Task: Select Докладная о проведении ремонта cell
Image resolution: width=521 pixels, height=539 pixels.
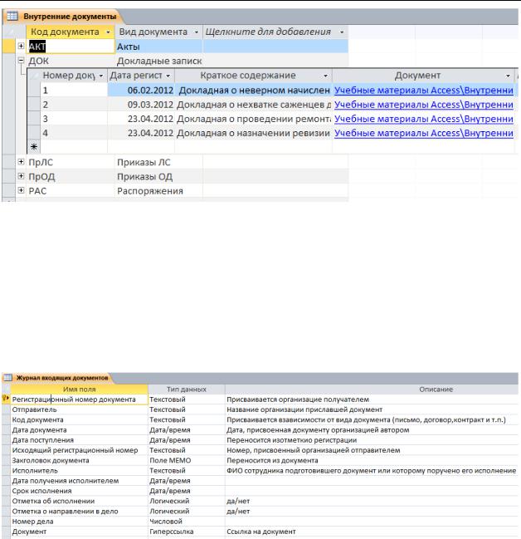Action: [x=254, y=119]
